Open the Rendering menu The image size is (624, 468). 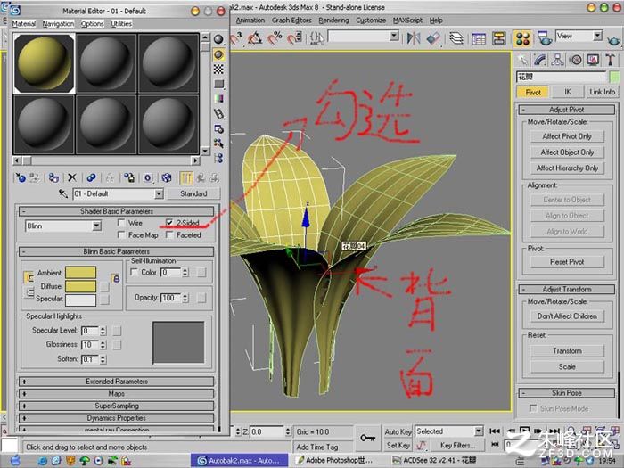[x=333, y=21]
